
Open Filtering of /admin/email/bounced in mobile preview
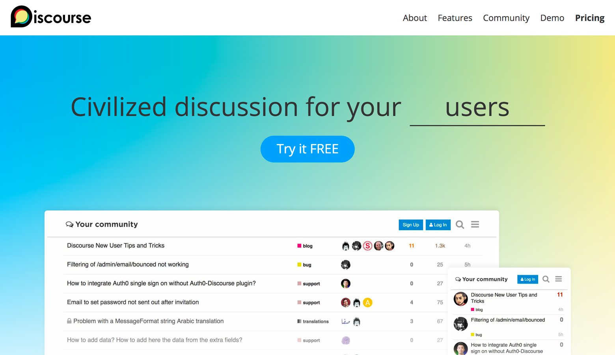508,320
